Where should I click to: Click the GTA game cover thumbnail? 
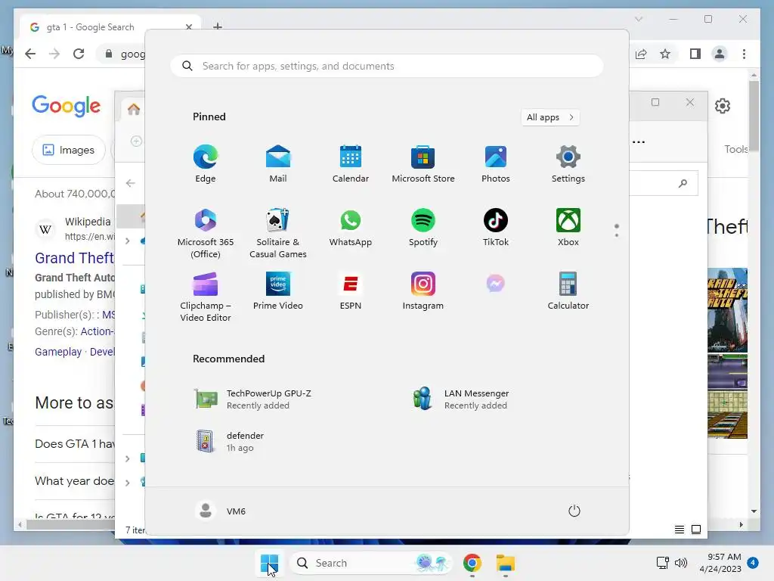pos(727,310)
